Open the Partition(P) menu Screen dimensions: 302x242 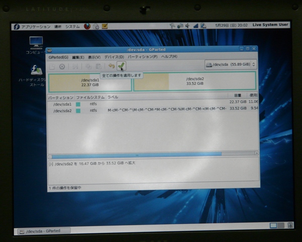tap(142, 57)
